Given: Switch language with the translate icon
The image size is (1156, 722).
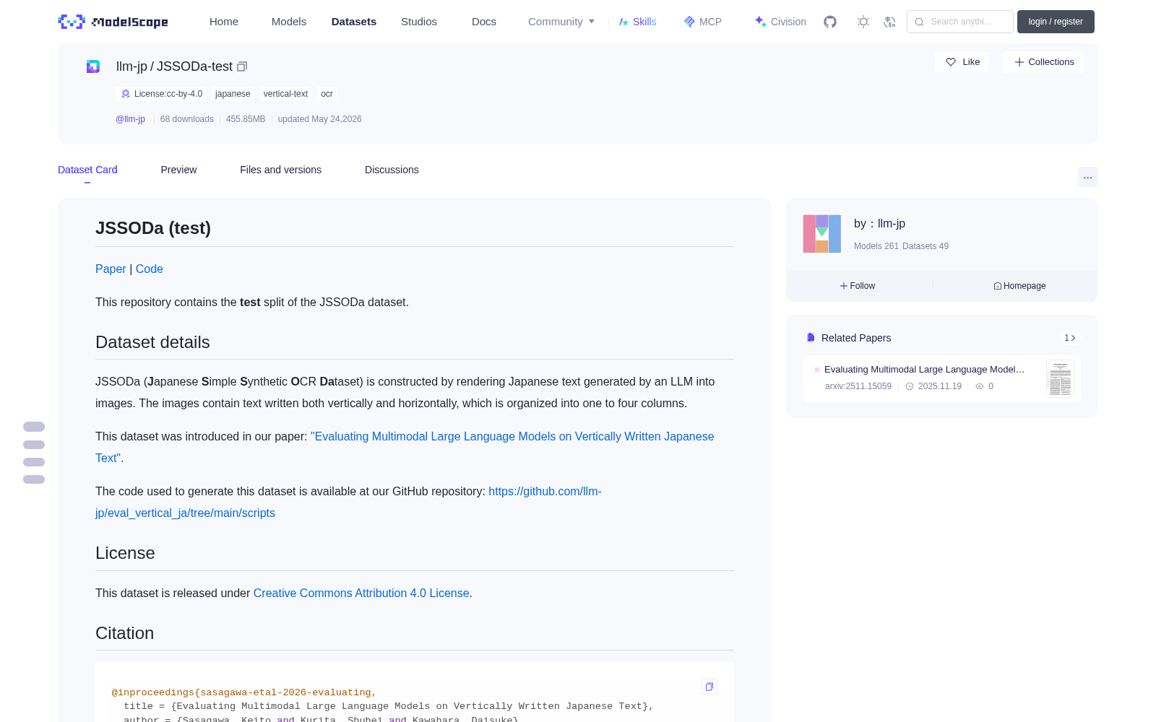Looking at the screenshot, I should (x=890, y=22).
